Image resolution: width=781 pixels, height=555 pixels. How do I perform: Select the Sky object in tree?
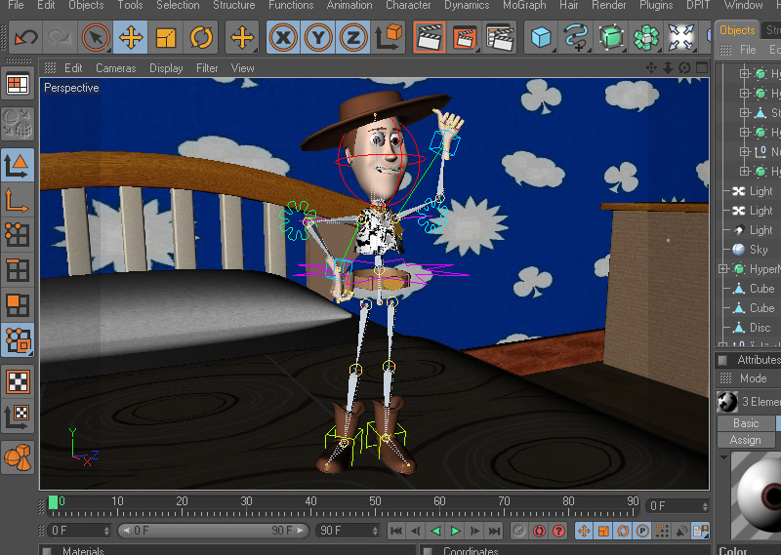point(759,250)
